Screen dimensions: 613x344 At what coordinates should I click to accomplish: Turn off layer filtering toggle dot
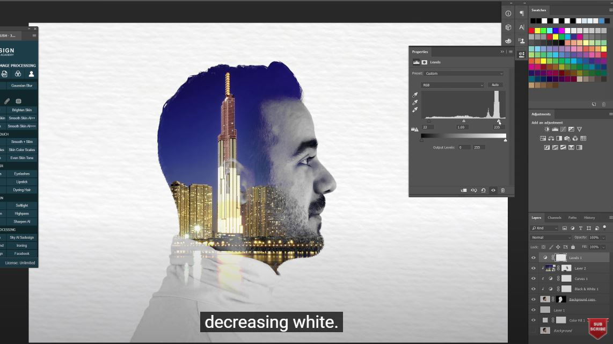[x=604, y=227]
